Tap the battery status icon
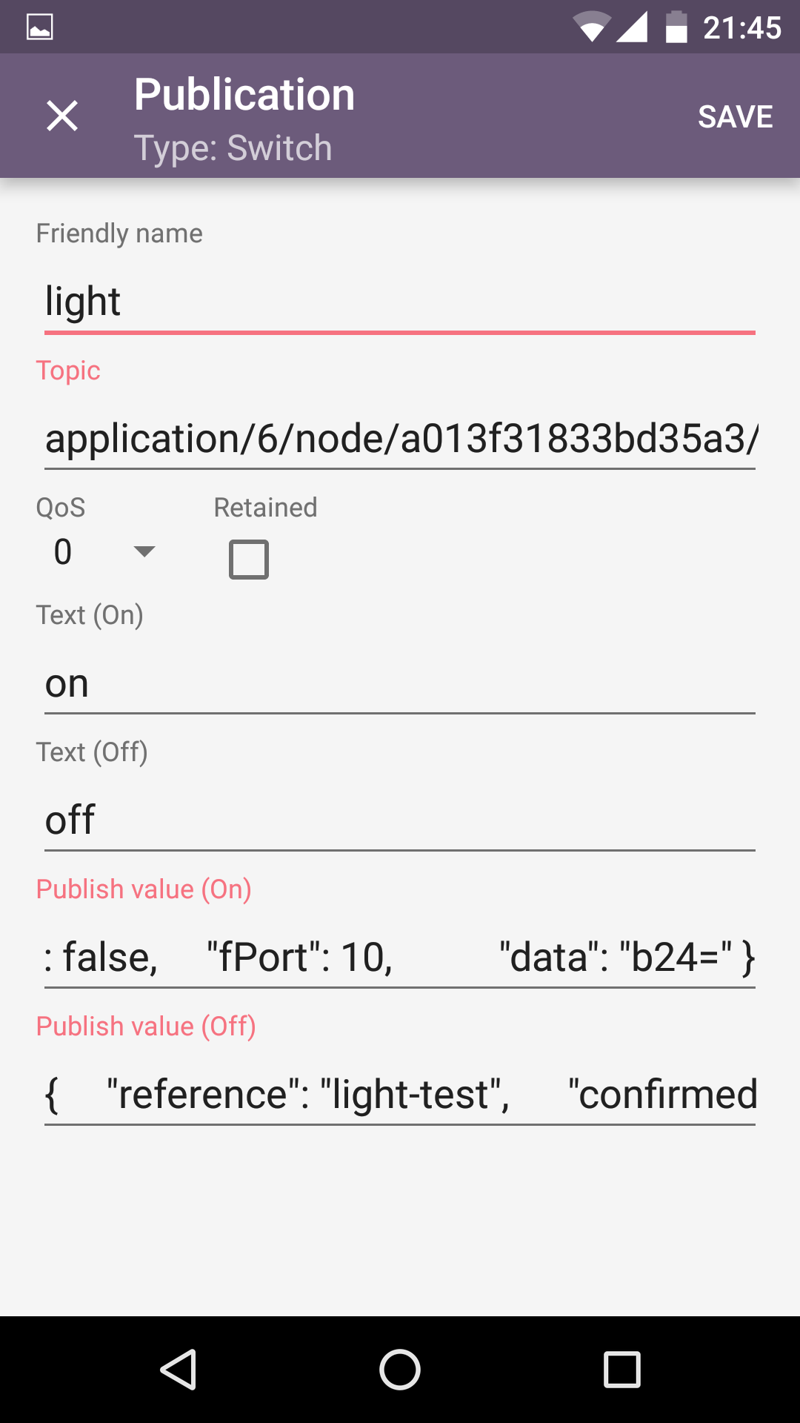The height and width of the screenshot is (1423, 800). tap(676, 27)
